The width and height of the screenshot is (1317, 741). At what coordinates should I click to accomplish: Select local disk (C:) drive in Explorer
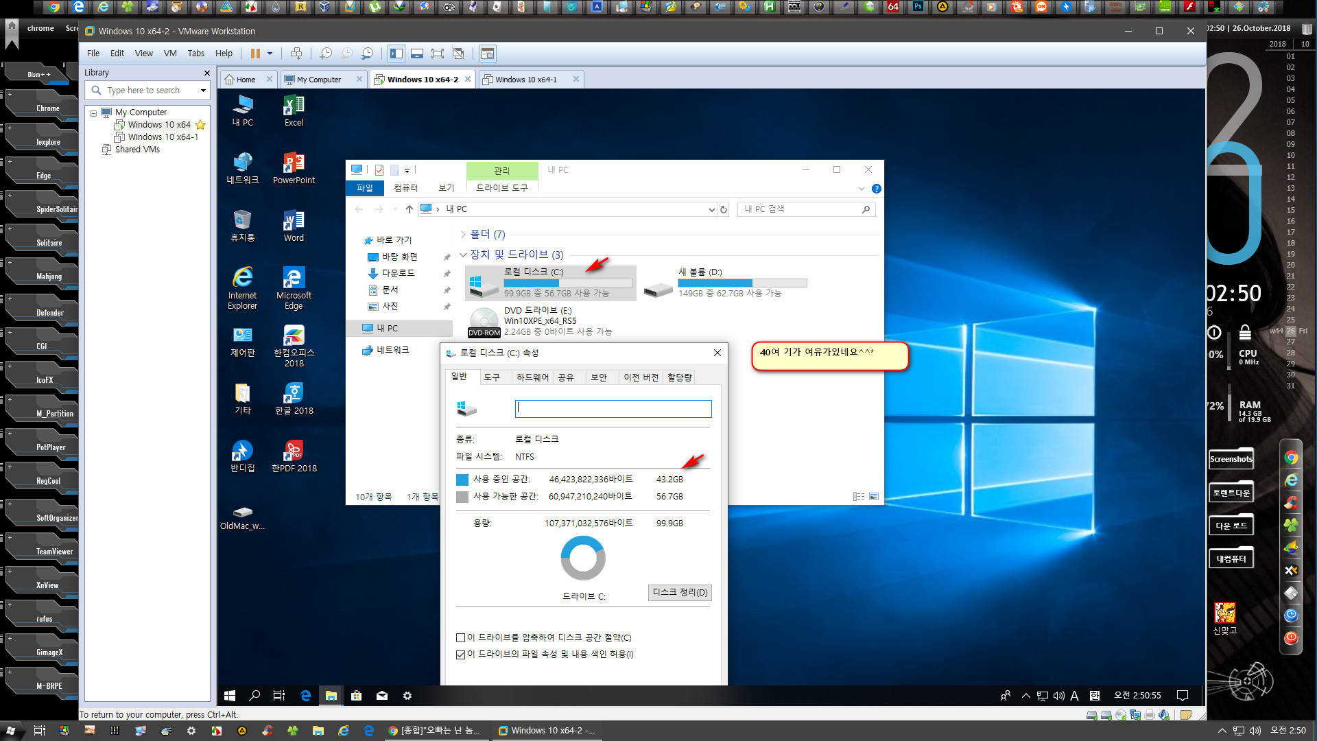(x=551, y=283)
